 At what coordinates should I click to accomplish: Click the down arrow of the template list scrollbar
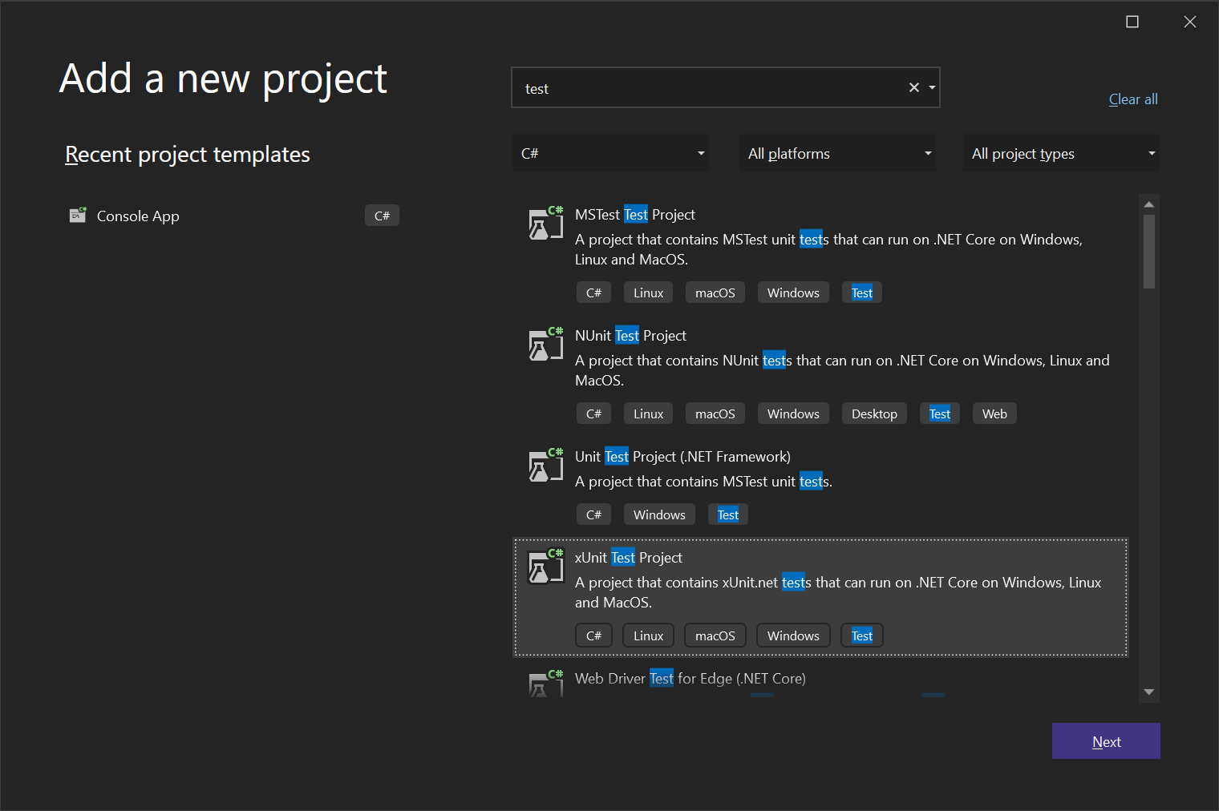(x=1148, y=692)
